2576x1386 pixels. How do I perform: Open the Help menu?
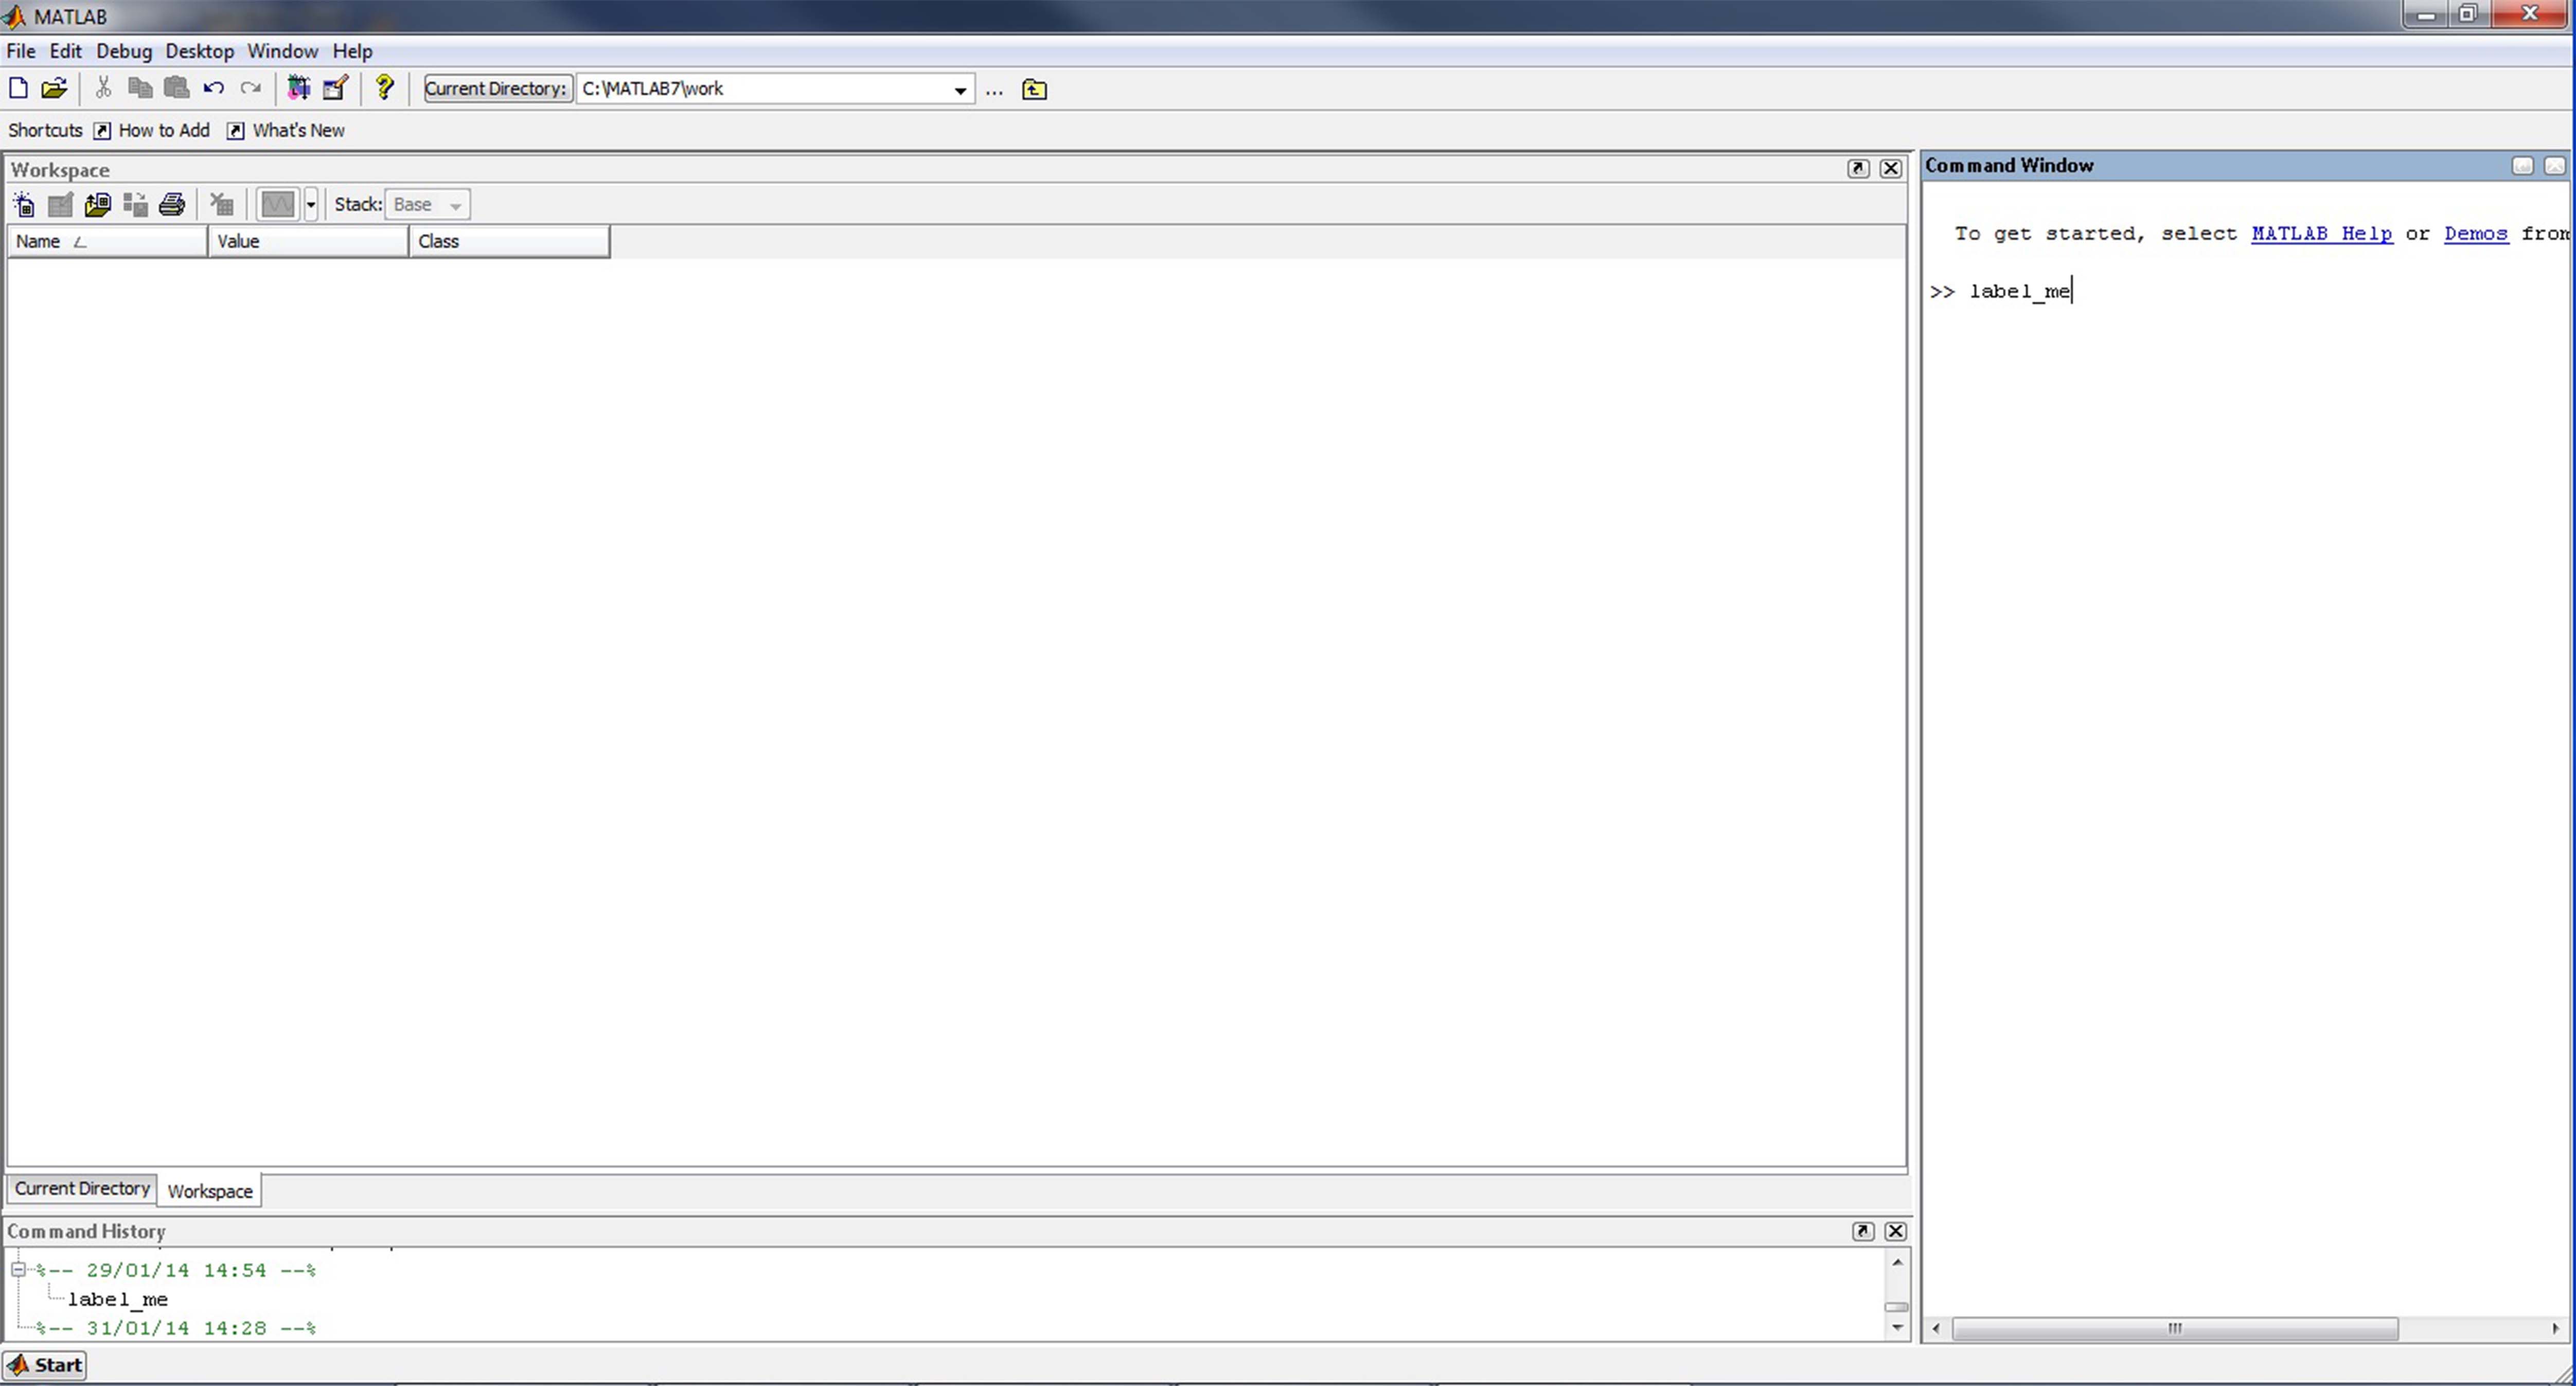tap(352, 51)
